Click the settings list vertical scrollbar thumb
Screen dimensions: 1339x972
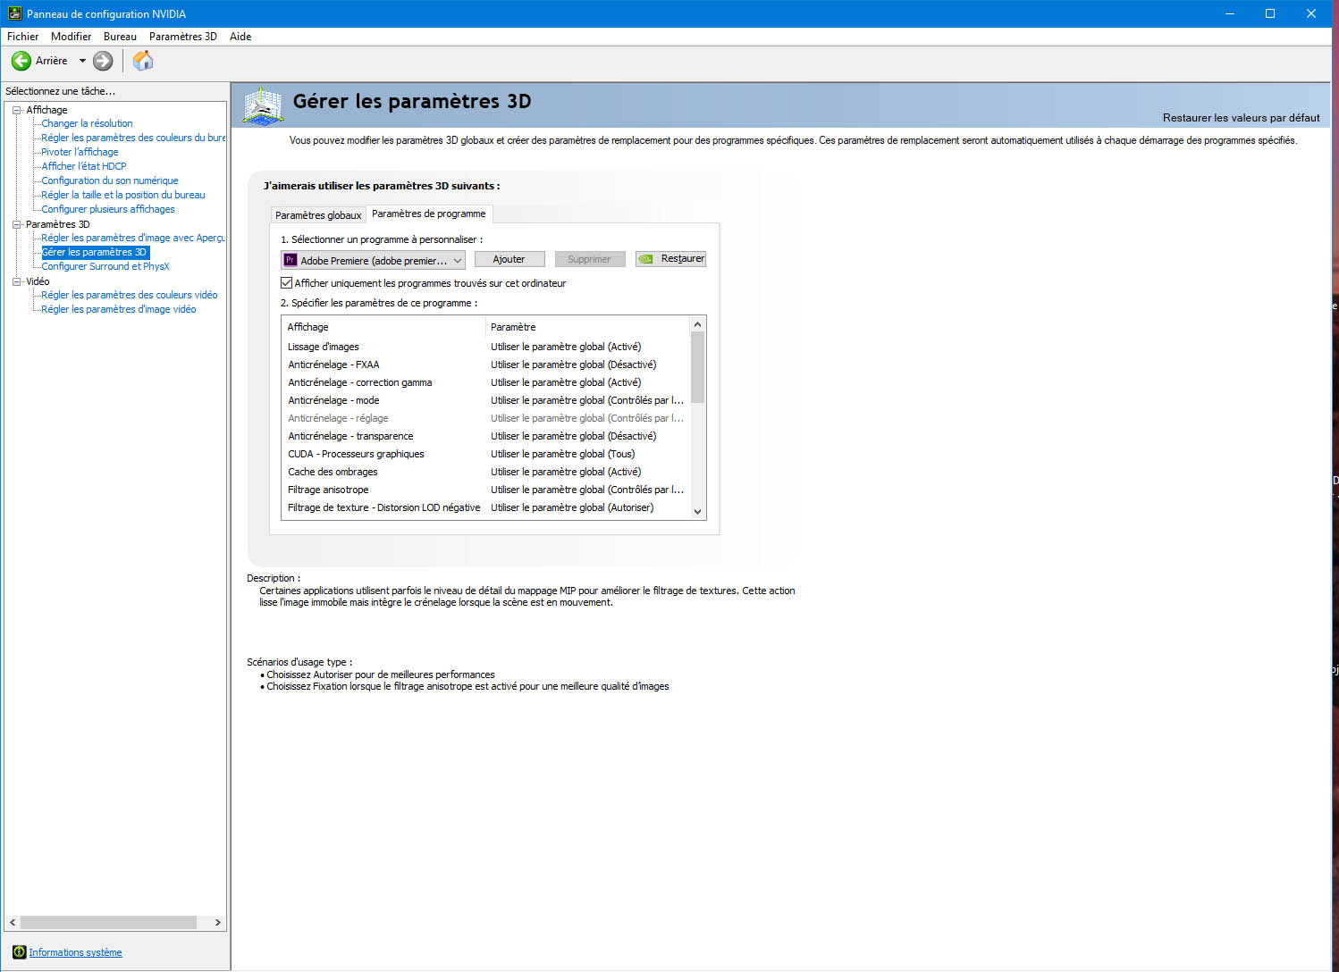(x=698, y=367)
